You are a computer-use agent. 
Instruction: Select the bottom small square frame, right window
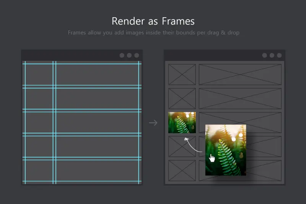pos(182,170)
